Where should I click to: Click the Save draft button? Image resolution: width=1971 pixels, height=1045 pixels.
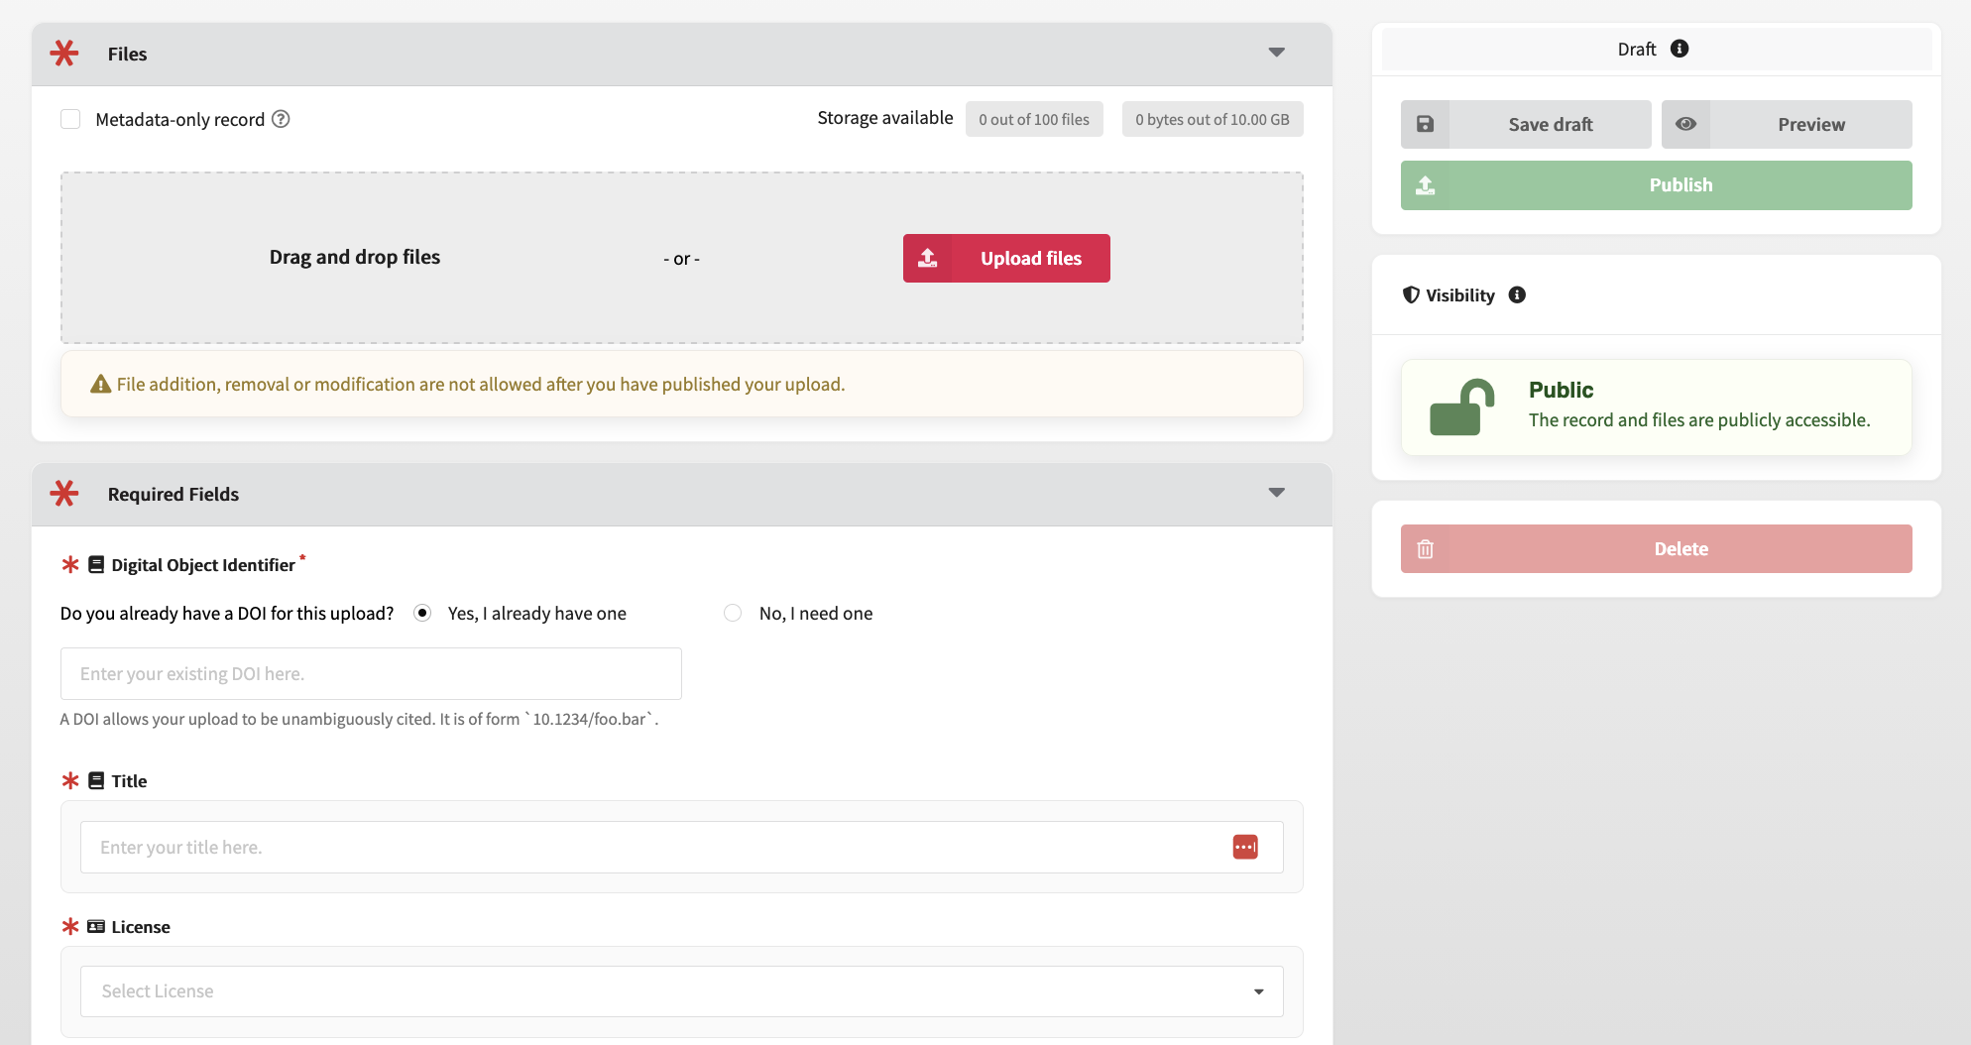click(x=1526, y=124)
